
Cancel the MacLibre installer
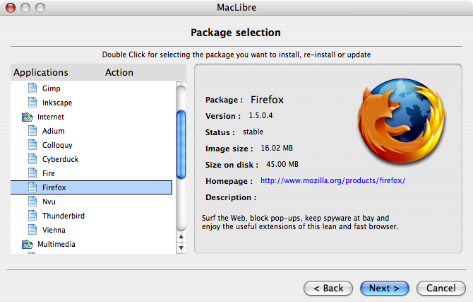click(x=441, y=288)
